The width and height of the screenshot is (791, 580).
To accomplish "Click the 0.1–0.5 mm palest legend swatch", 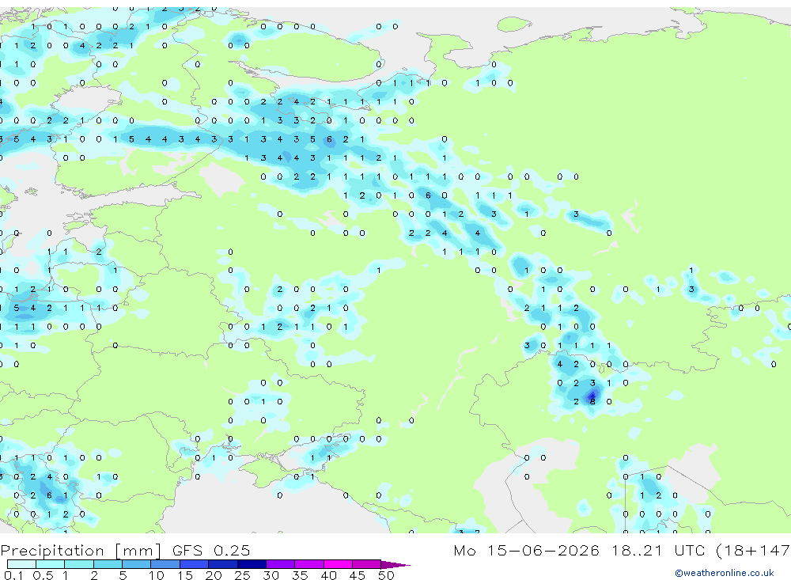I will tap(21, 564).
